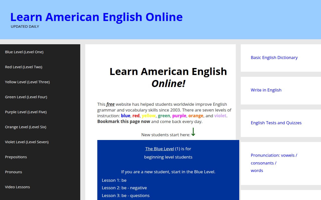This screenshot has width=321, height=200.
Task: Click Lesson 2: be - negative
Action: point(124,188)
